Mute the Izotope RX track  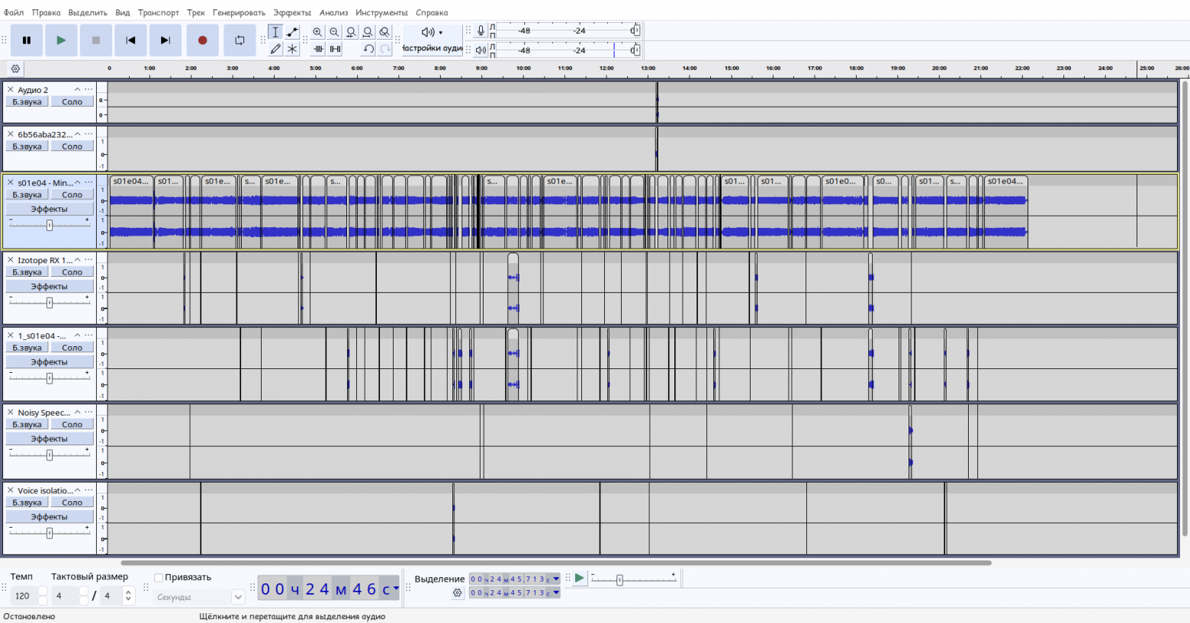[27, 272]
